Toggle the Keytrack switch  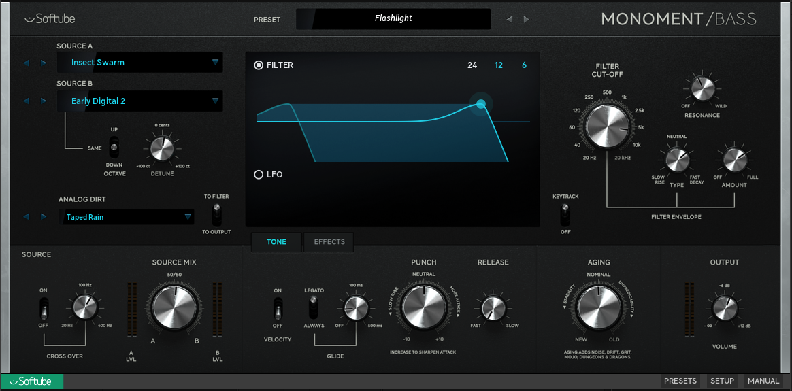(x=565, y=215)
